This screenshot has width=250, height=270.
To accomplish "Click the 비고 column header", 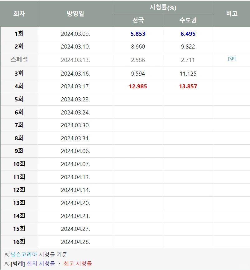I will [232, 14].
